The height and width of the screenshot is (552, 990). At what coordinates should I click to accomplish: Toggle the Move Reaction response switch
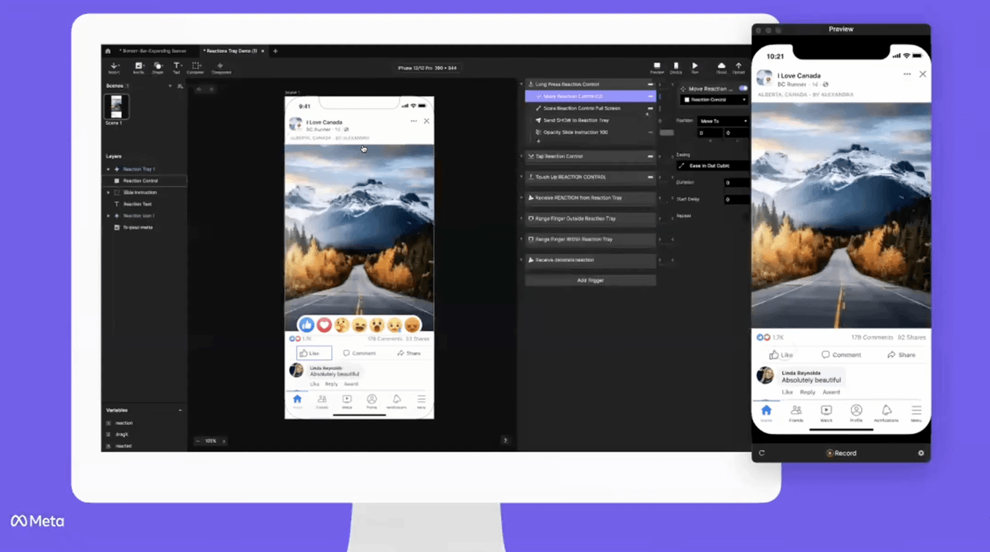pos(743,89)
